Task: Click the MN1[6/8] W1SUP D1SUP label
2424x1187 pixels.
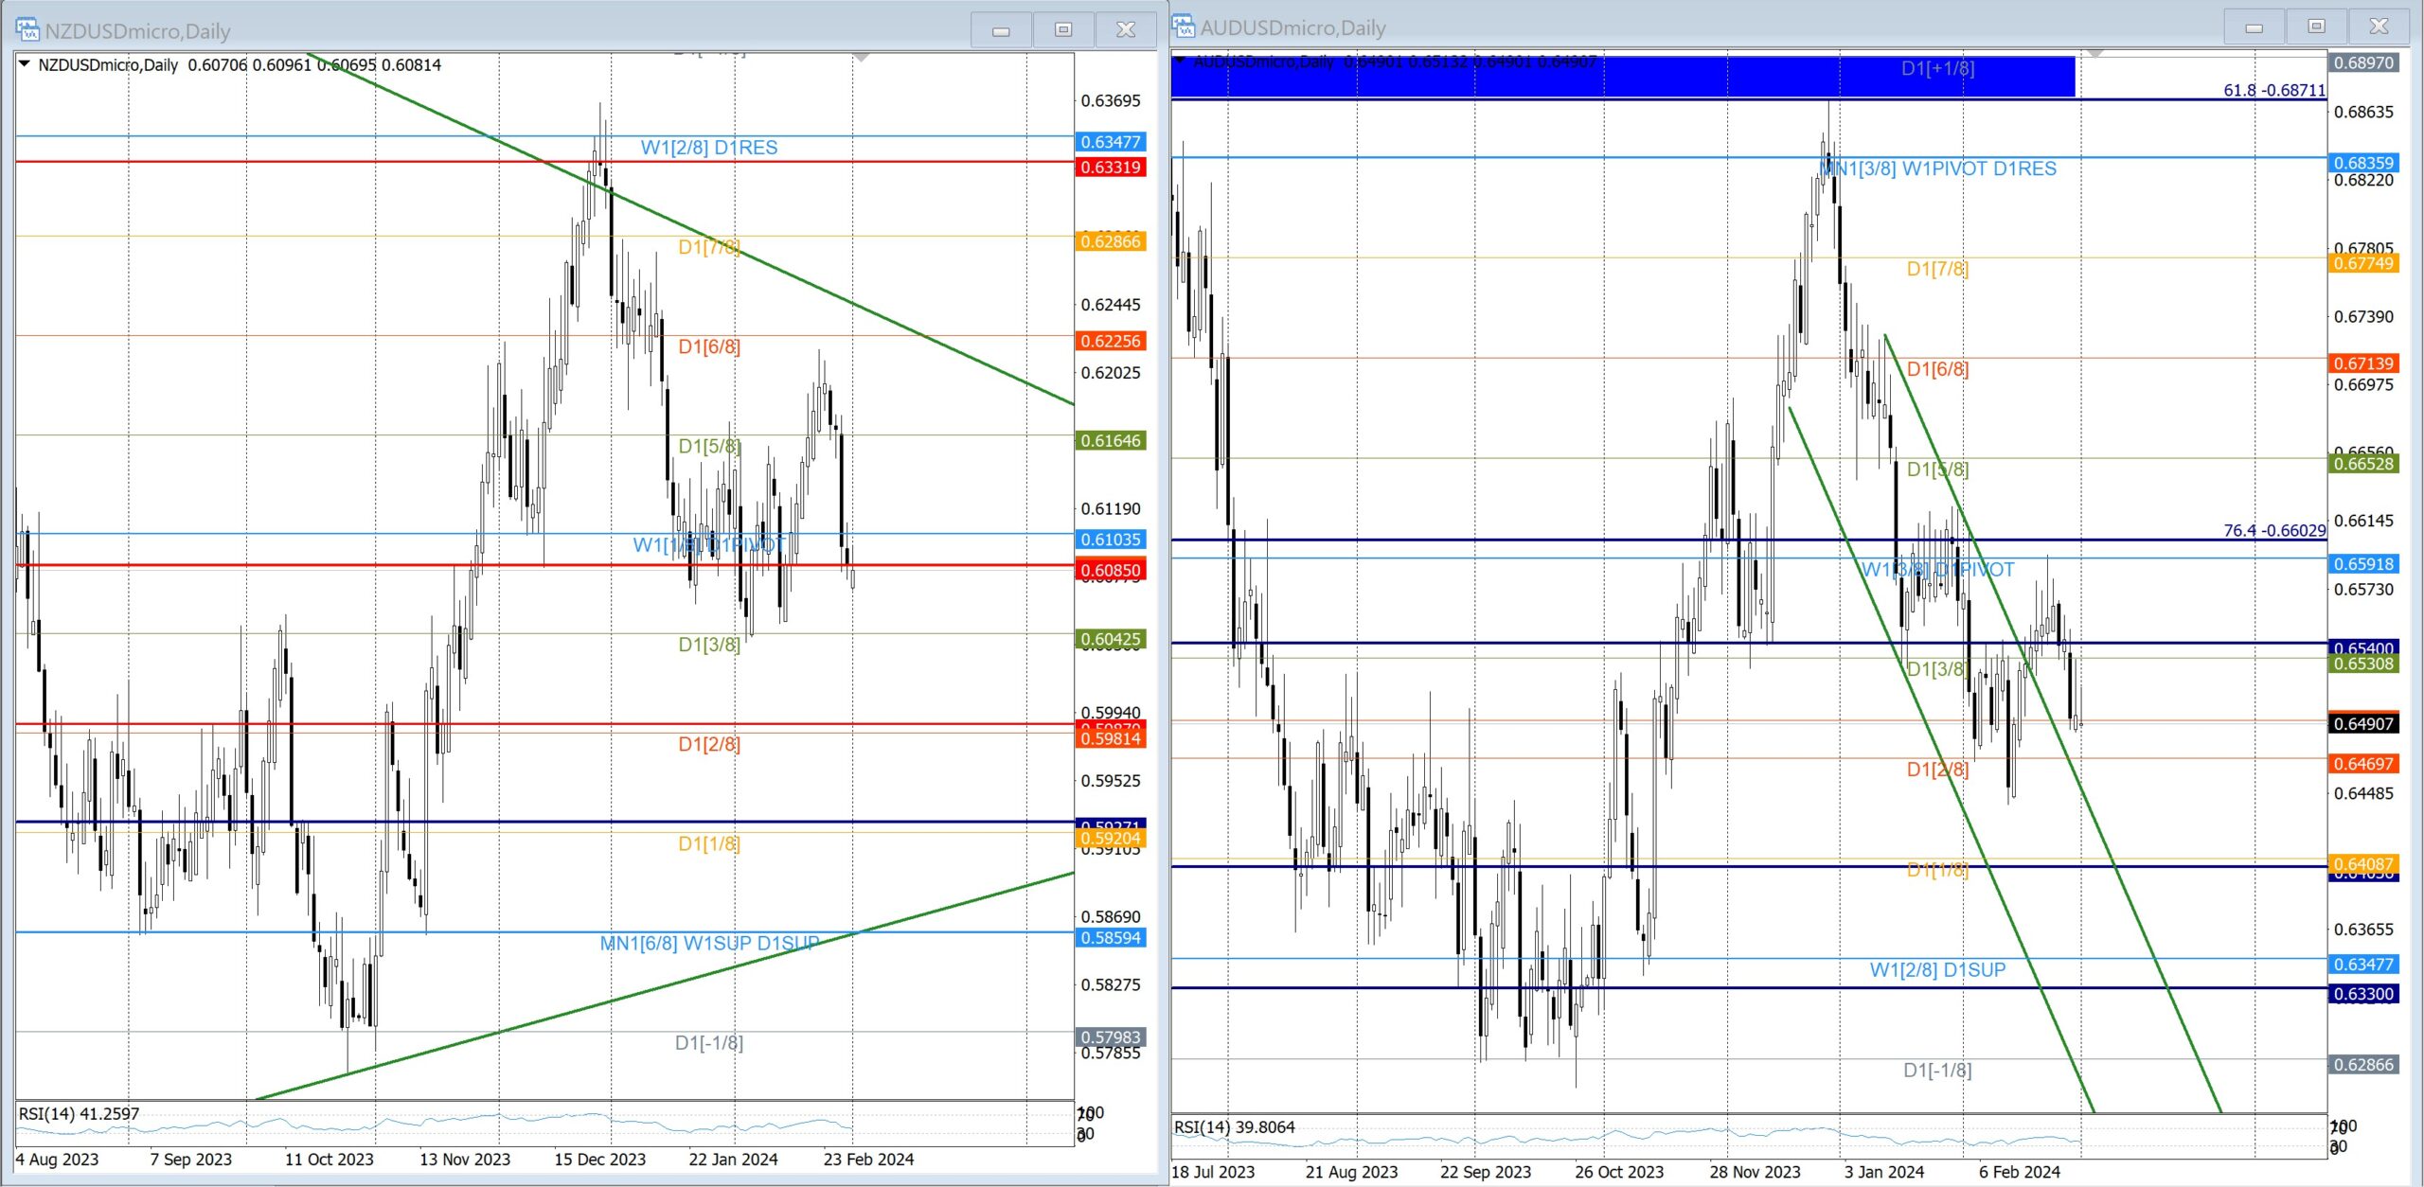Action: (709, 944)
